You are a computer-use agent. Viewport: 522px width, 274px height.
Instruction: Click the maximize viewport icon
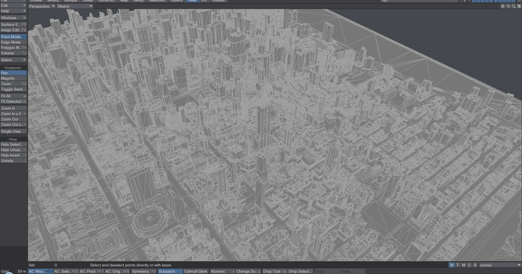pos(519,6)
